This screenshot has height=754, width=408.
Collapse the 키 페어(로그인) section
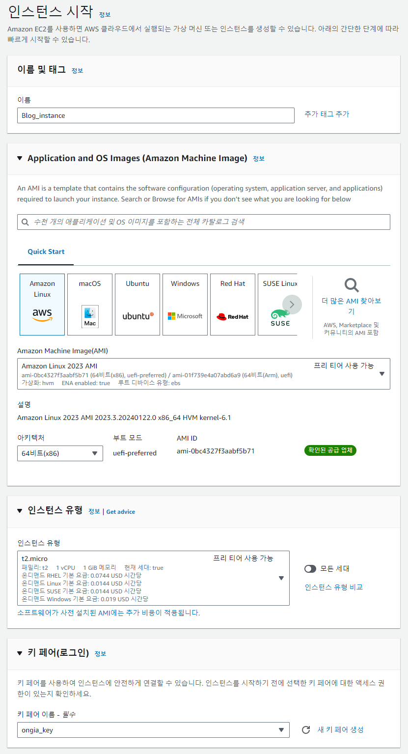(20, 653)
